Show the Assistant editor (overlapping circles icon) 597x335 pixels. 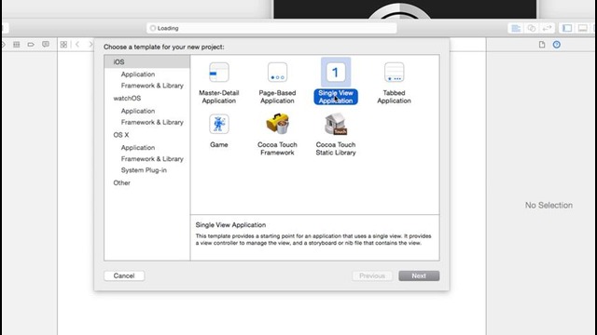(532, 28)
